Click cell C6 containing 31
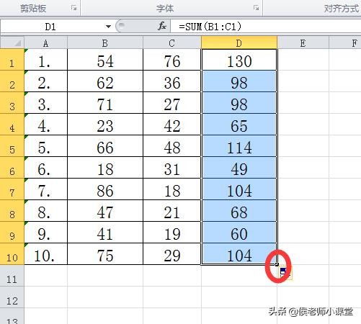 pos(172,168)
